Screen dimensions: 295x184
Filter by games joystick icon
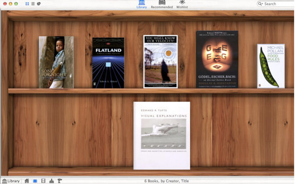tap(51, 181)
